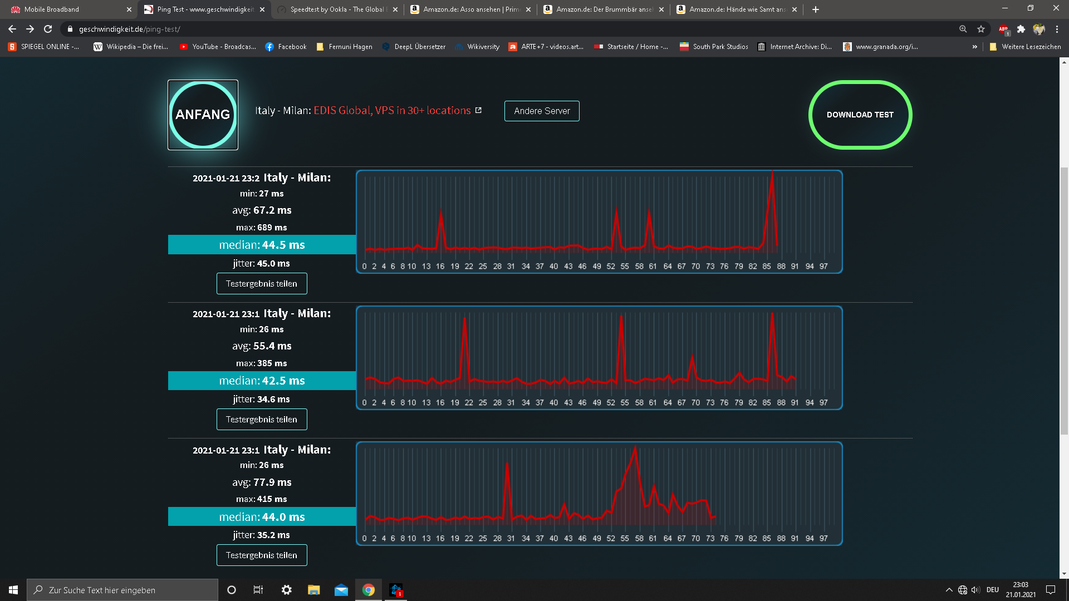
Task: Expand hidden bookmarks chevron
Action: coord(974,47)
